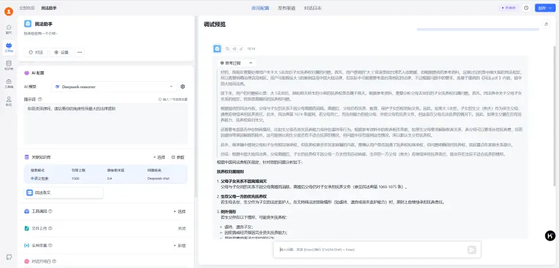Copy the assistant reply message
Screen dimensions: 559x268
tap(227, 48)
